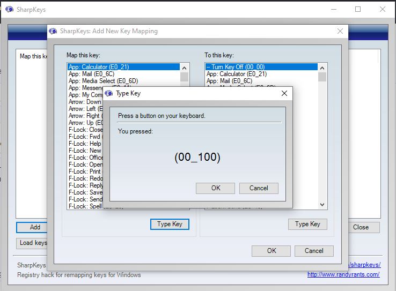Select F-Lock: Redo in Map list
The height and width of the screenshot is (291, 396).
[x=85, y=178]
